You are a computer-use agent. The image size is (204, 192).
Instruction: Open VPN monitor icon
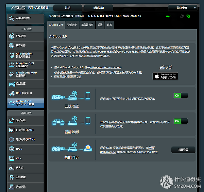click(12, 158)
